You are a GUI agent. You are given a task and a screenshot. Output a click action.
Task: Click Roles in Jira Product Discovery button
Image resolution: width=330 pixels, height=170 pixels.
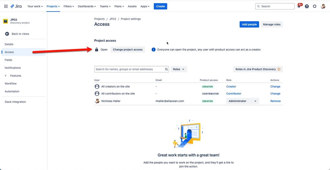[x=258, y=69]
